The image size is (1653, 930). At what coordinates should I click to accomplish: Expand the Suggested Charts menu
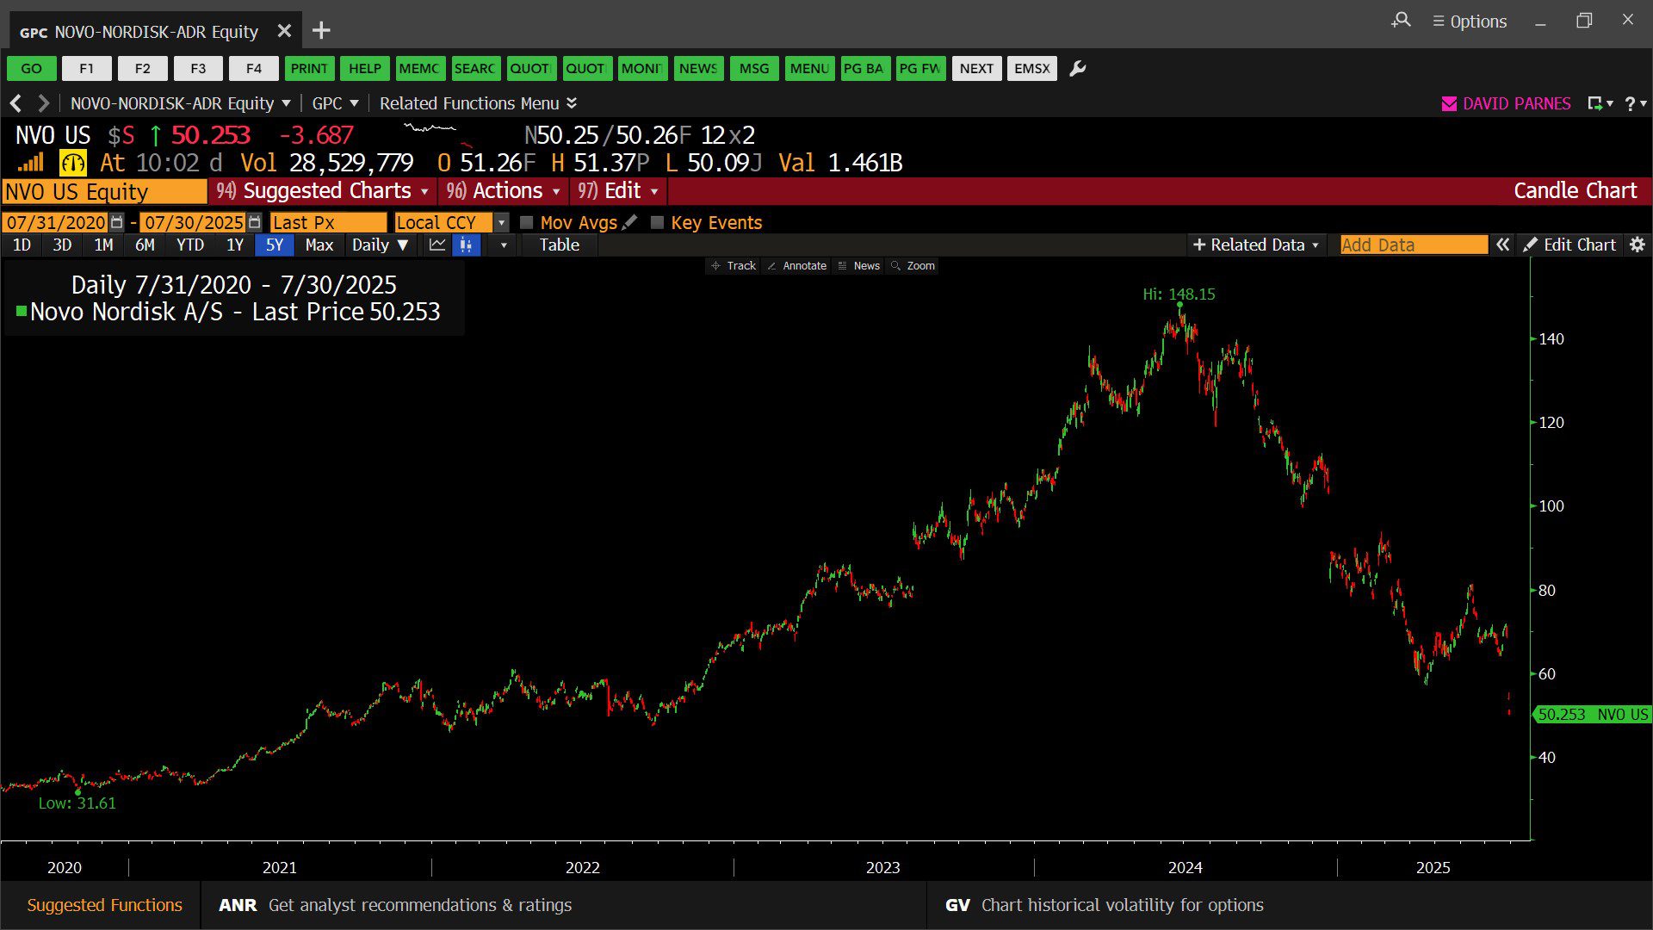point(323,191)
